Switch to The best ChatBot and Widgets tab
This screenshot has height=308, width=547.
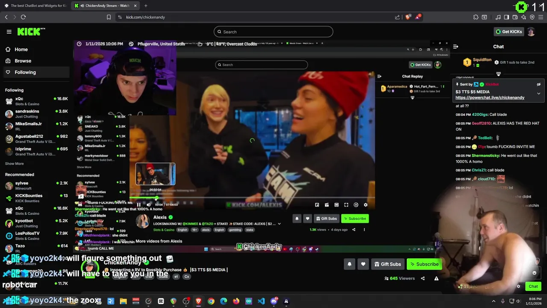click(35, 6)
